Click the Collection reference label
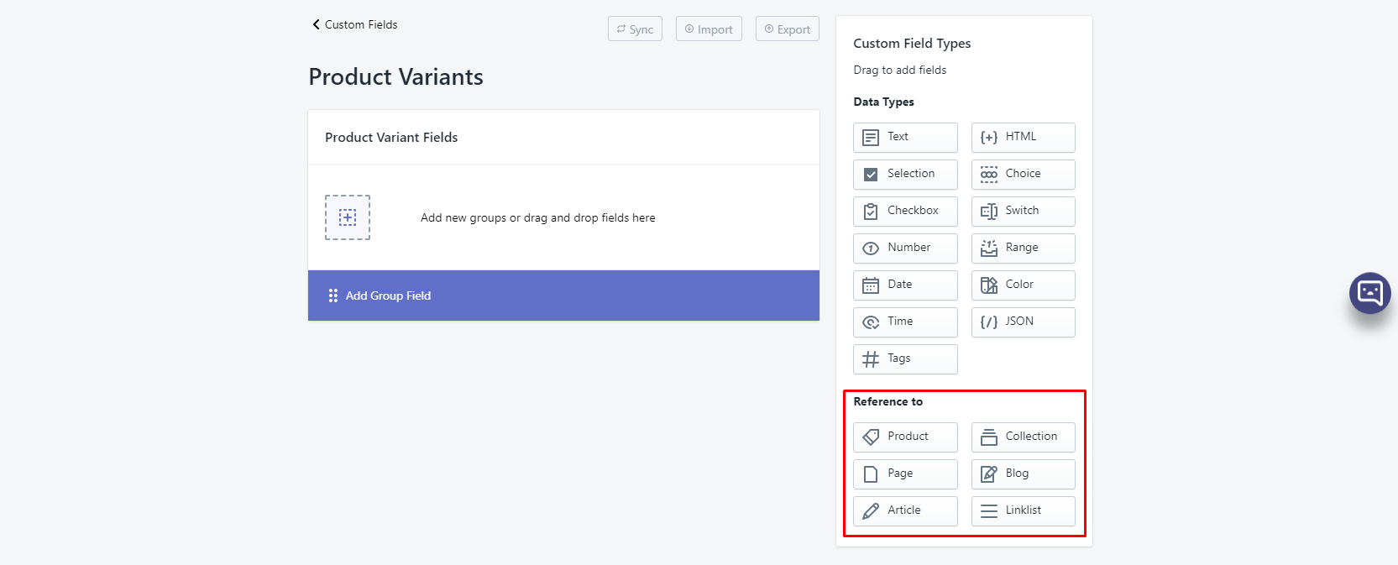 1031,436
